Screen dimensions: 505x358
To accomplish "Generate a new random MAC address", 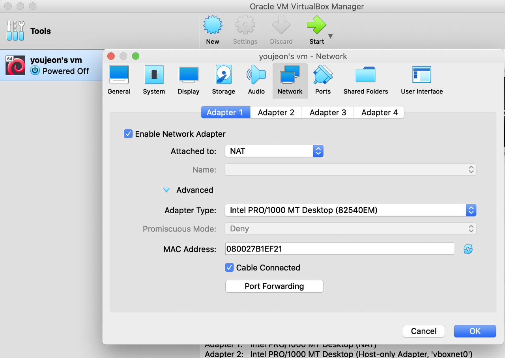I will tap(468, 249).
